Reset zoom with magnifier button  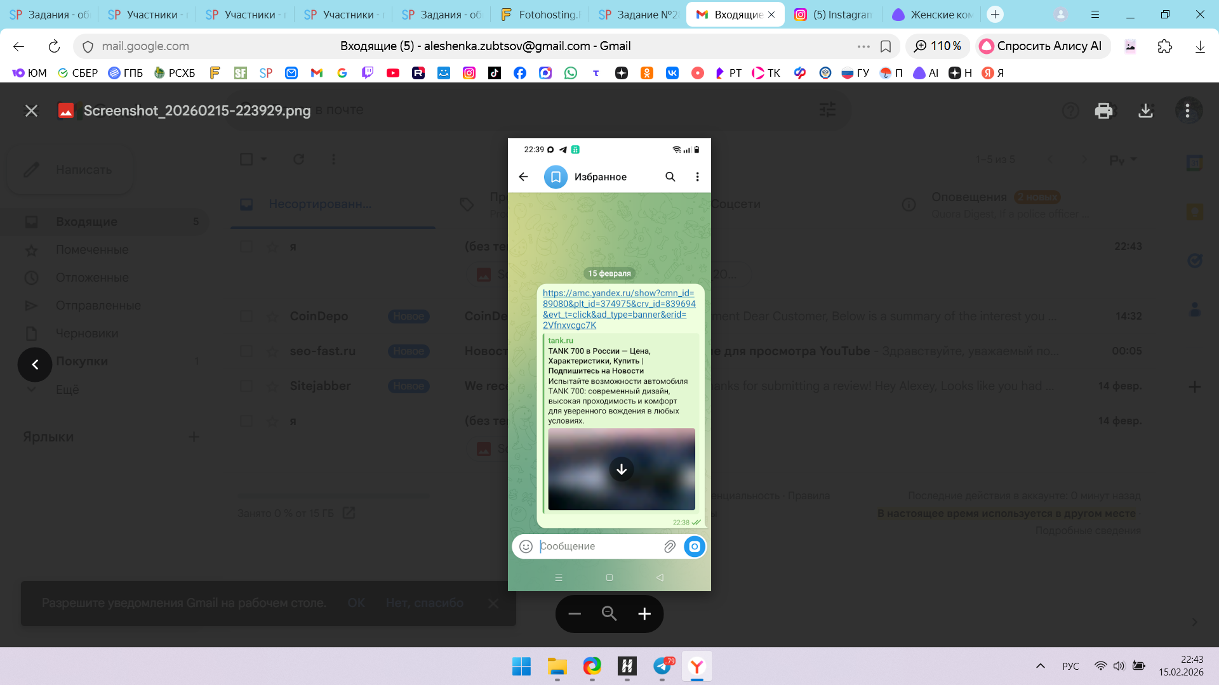point(609,613)
